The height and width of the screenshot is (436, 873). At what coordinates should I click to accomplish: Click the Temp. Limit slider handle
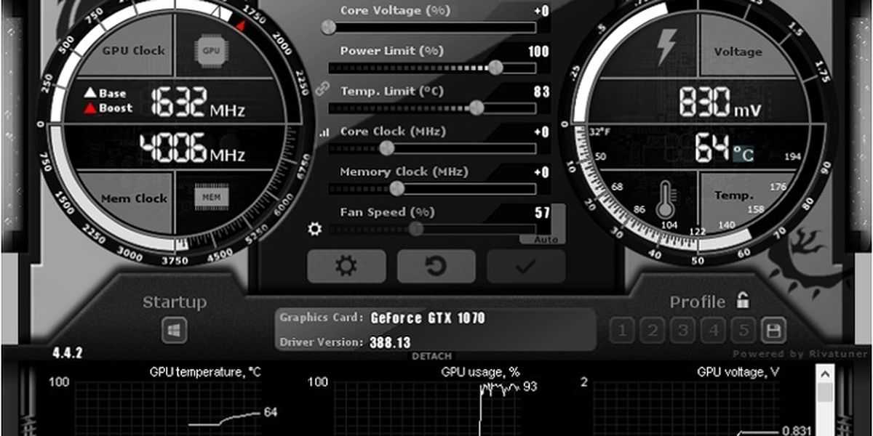(x=477, y=108)
